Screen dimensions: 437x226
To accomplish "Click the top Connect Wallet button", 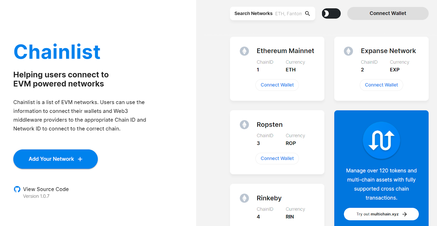I will coord(388,13).
